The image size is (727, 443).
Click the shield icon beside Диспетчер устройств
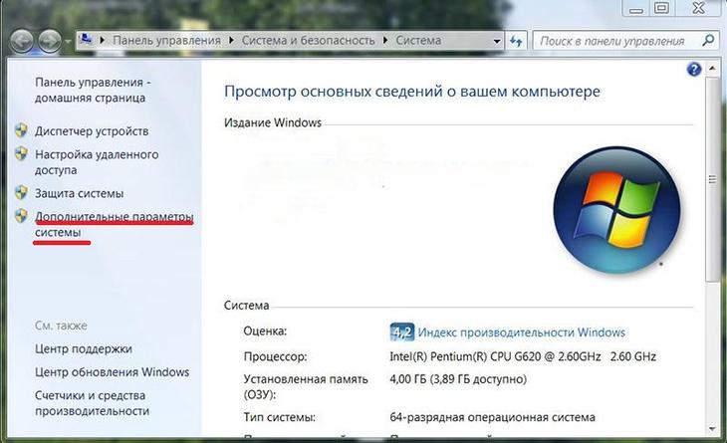[x=21, y=130]
